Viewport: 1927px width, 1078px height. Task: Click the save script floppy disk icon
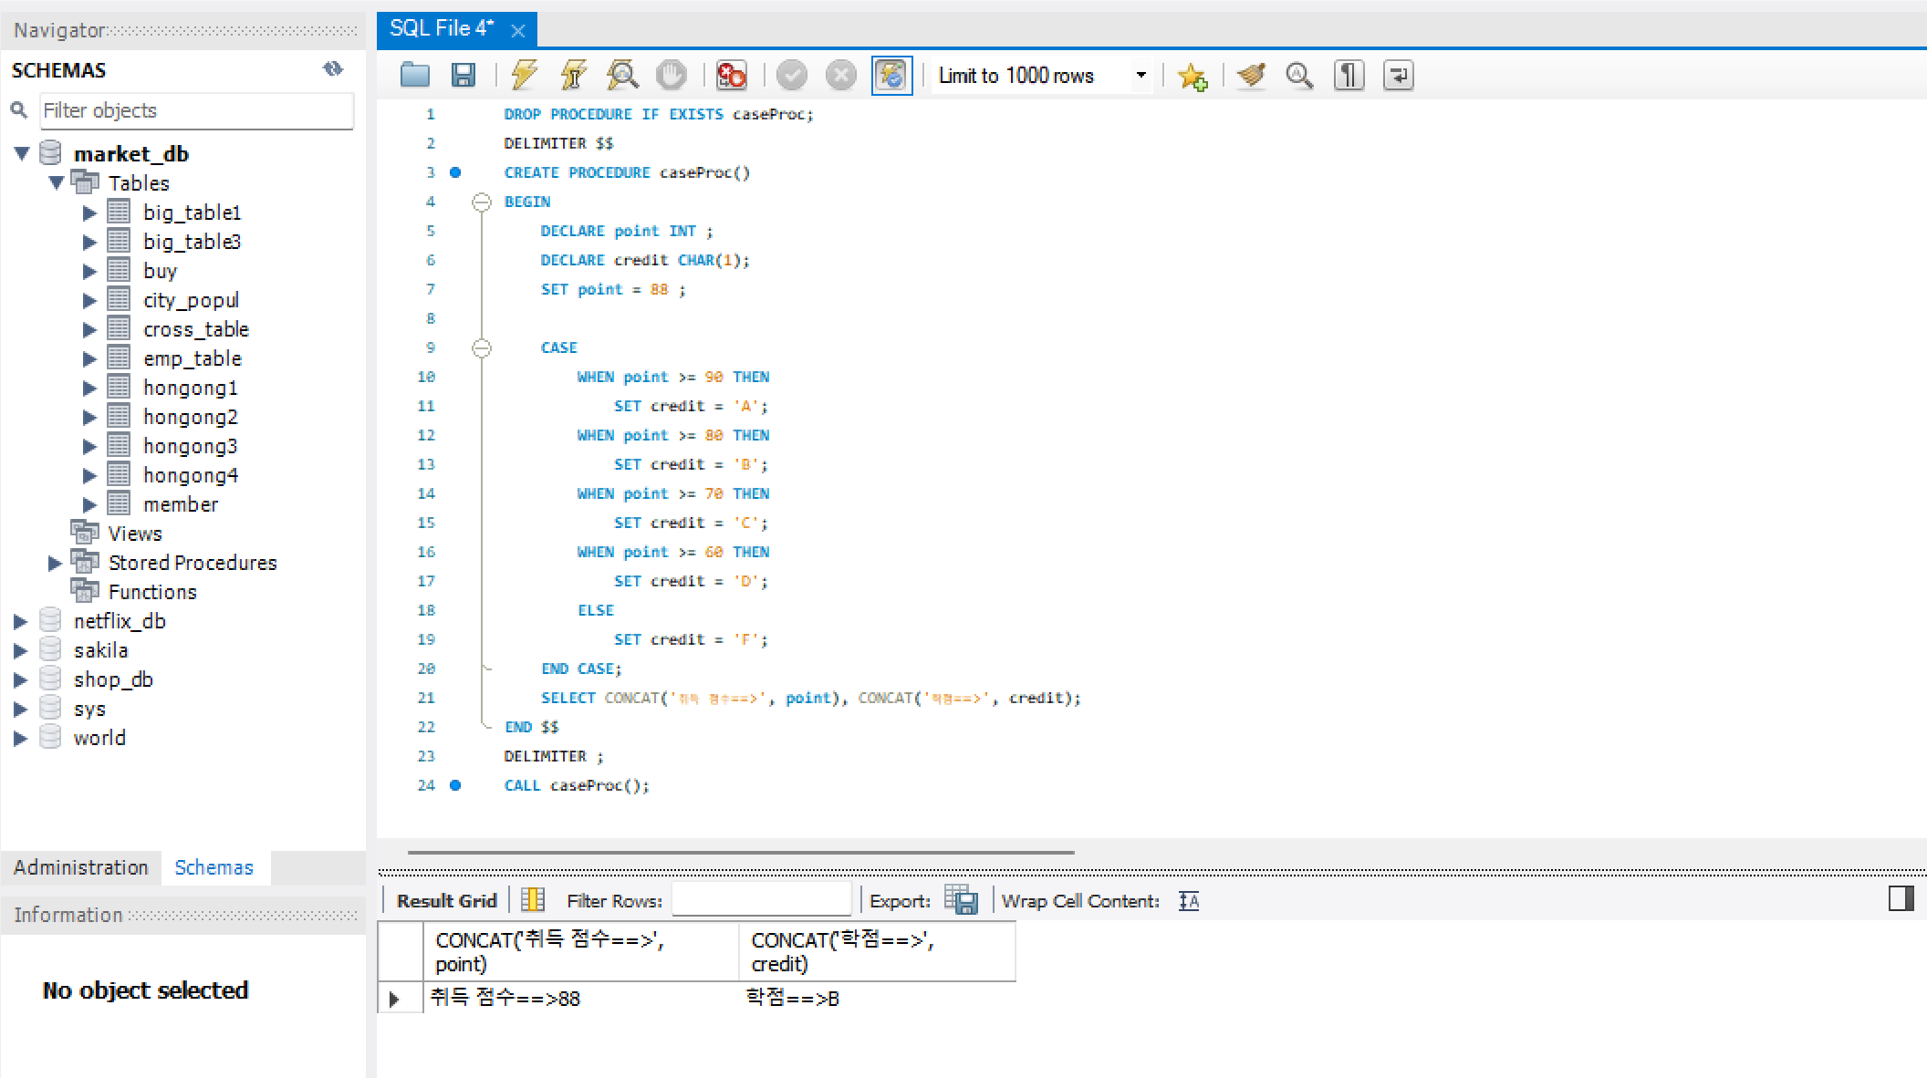(464, 76)
